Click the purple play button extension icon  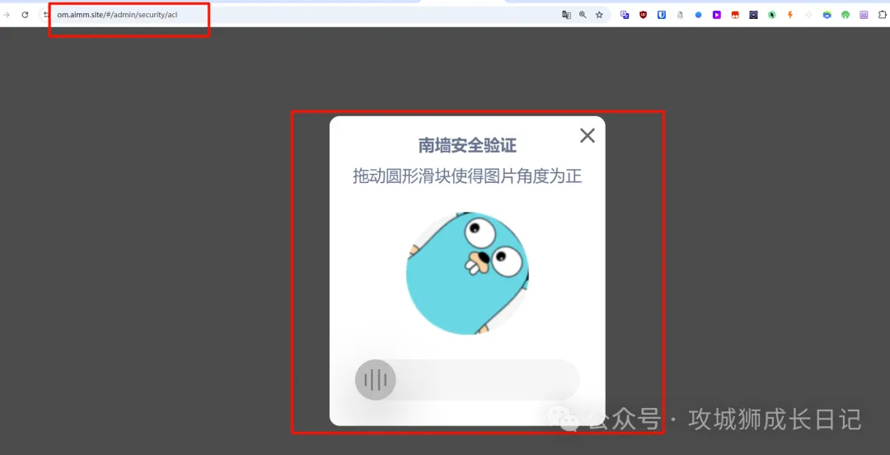click(717, 15)
